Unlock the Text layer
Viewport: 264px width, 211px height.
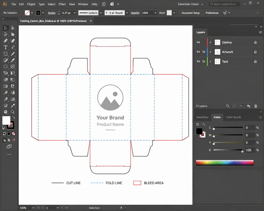[x=255, y=61]
